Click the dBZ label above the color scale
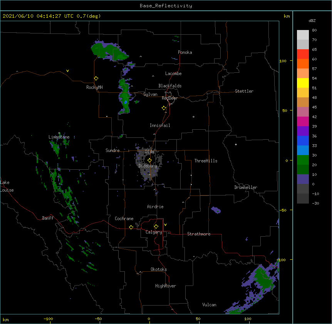Screen dimensions: 332x324 312,21
